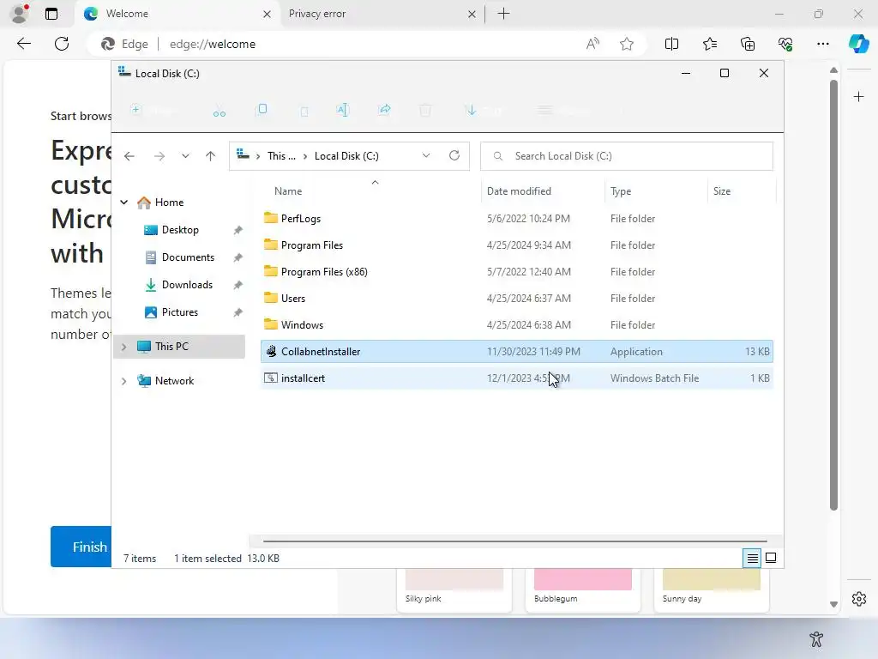Reload the Edge page

[x=62, y=44]
